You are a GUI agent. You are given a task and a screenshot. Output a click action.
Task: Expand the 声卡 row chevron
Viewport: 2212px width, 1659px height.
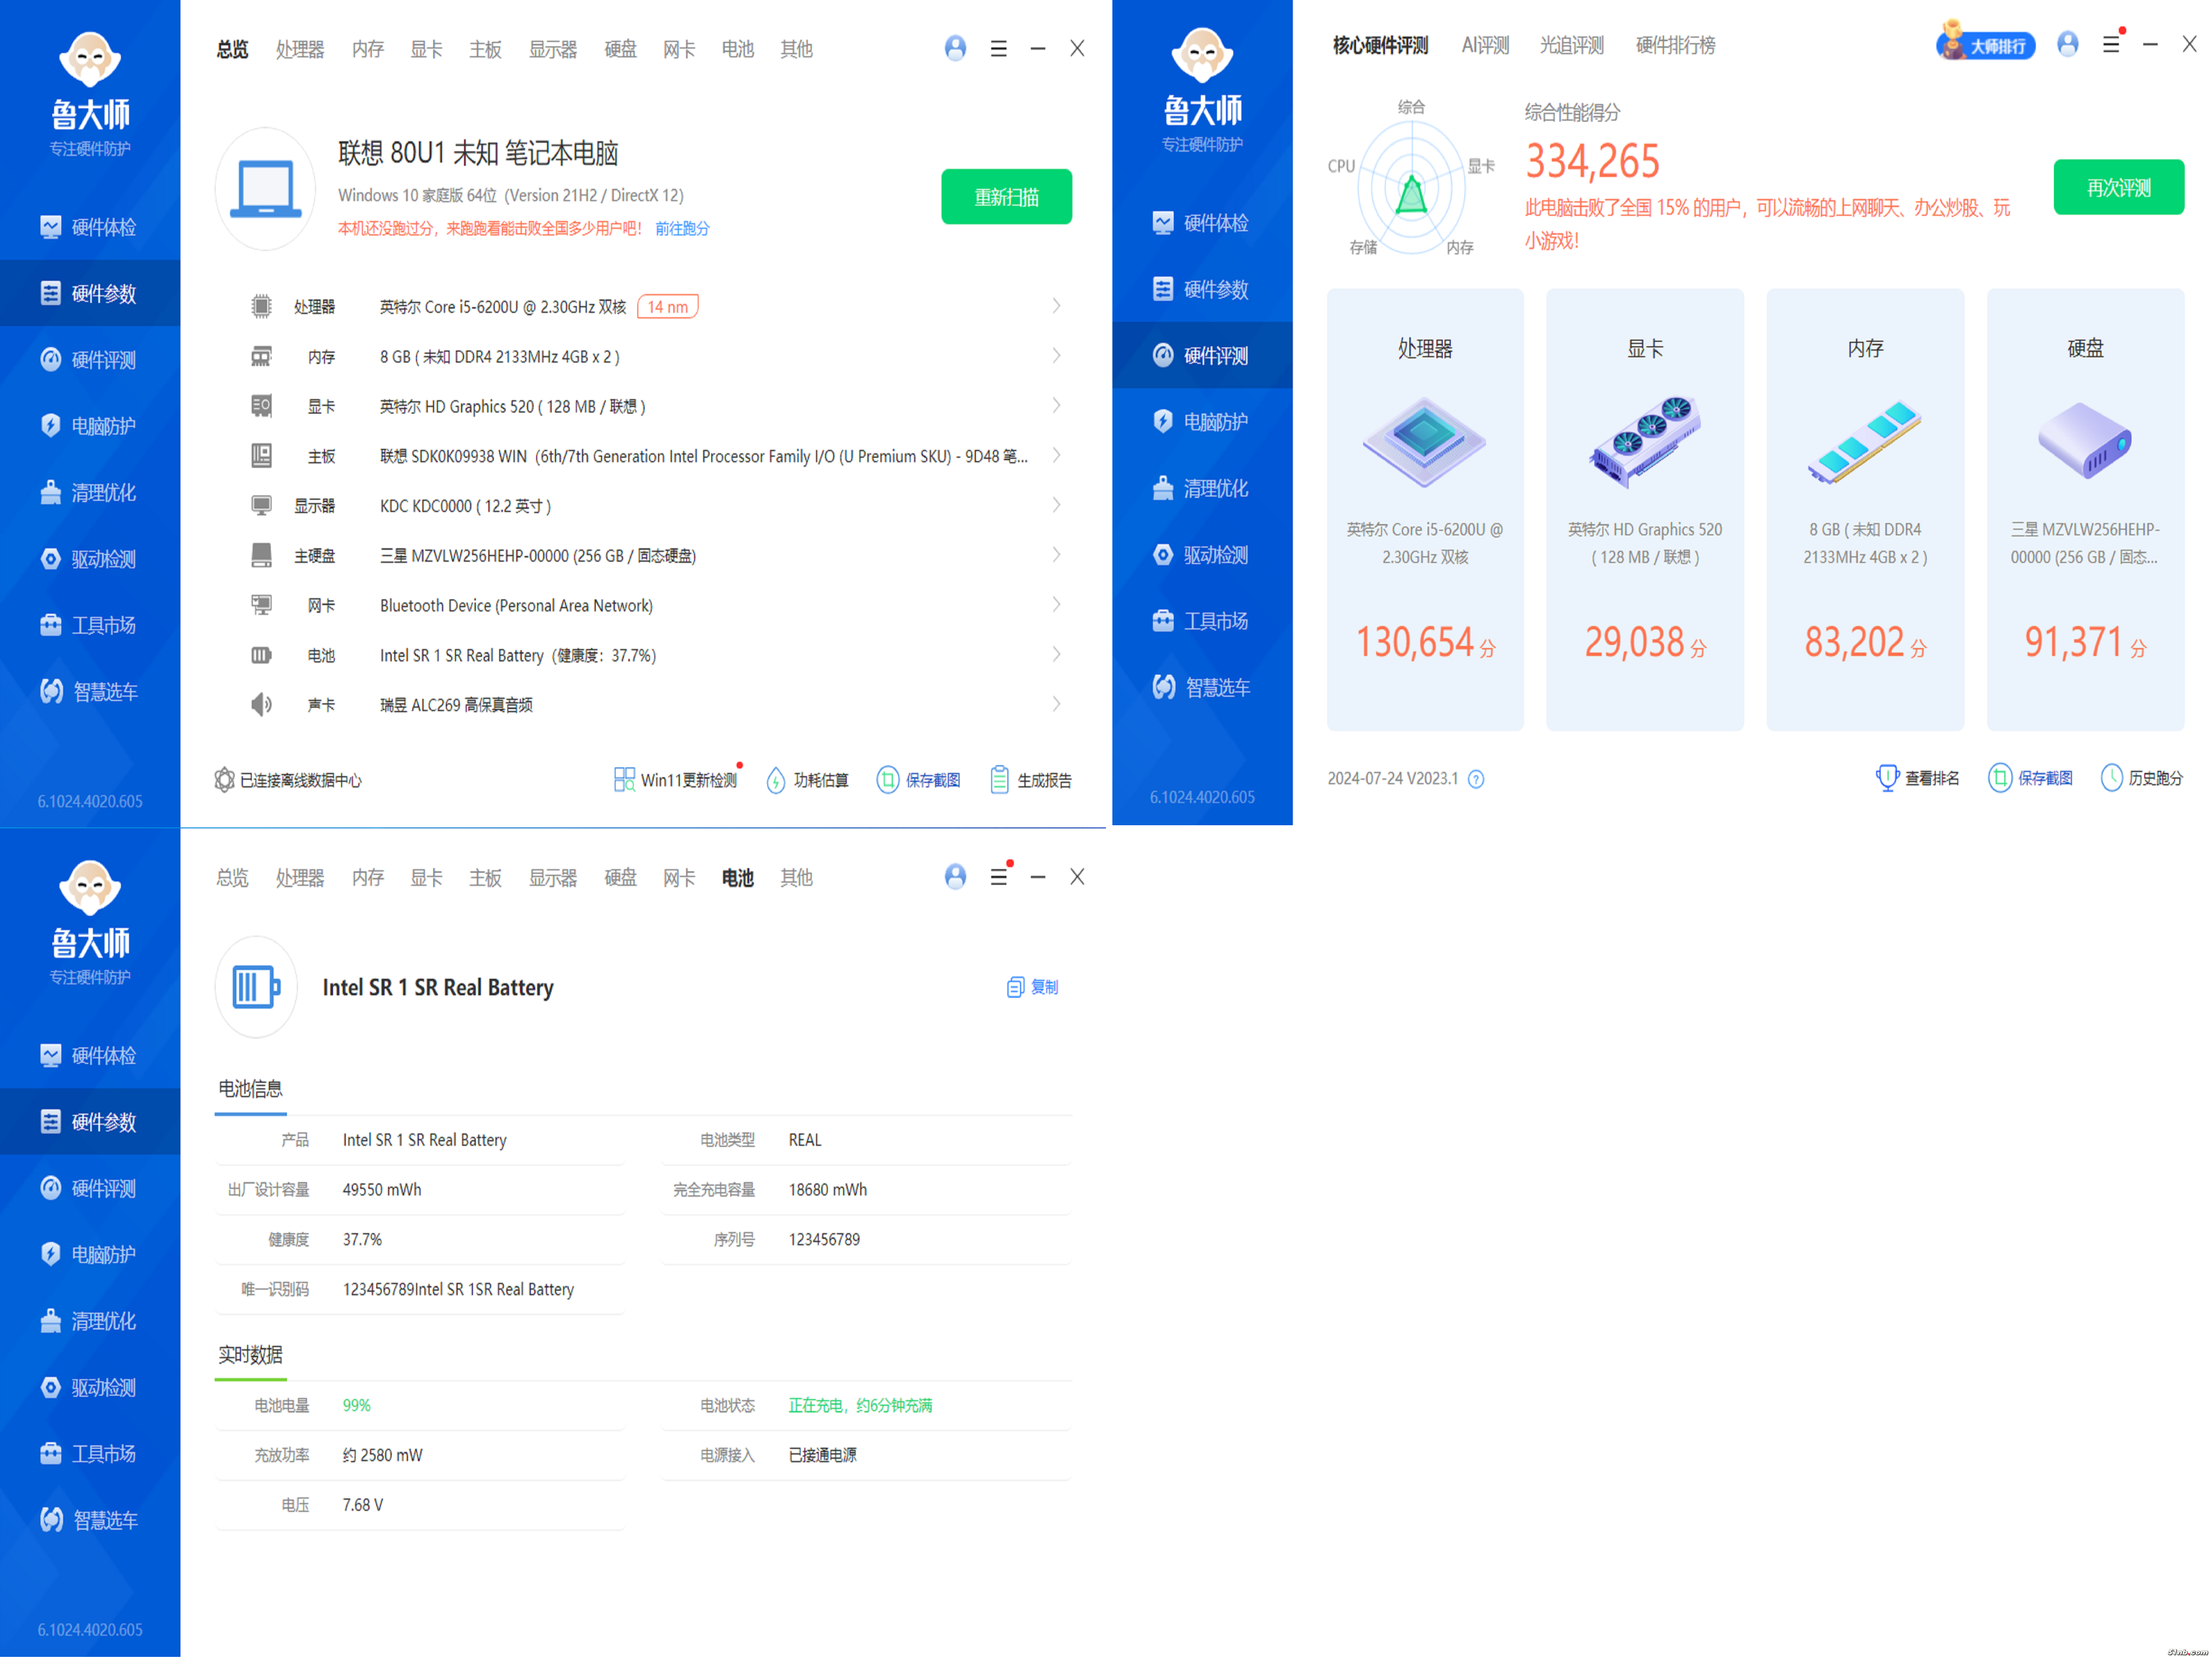[1056, 705]
